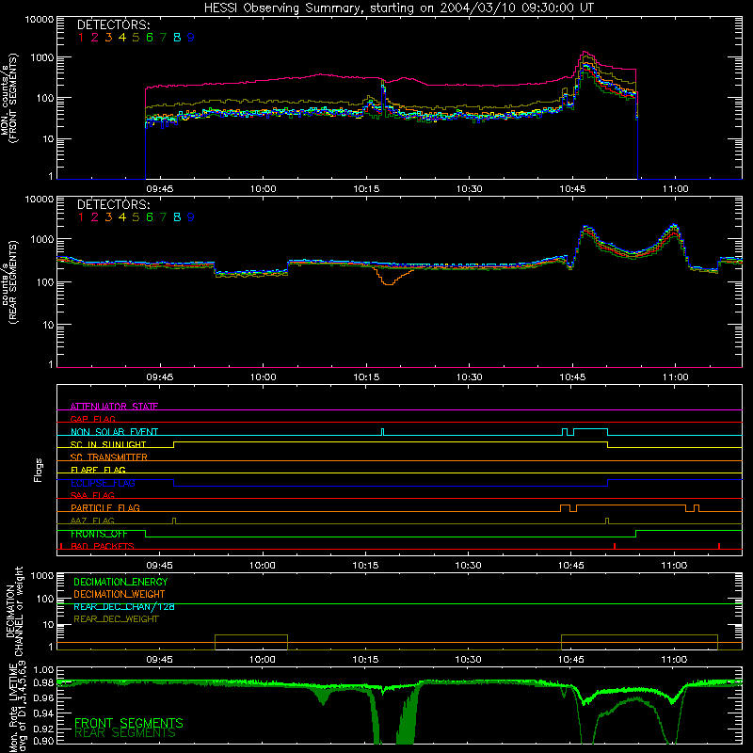This screenshot has height=753, width=753.
Task: Click the FLARE_FLAG label
Action: (x=98, y=470)
